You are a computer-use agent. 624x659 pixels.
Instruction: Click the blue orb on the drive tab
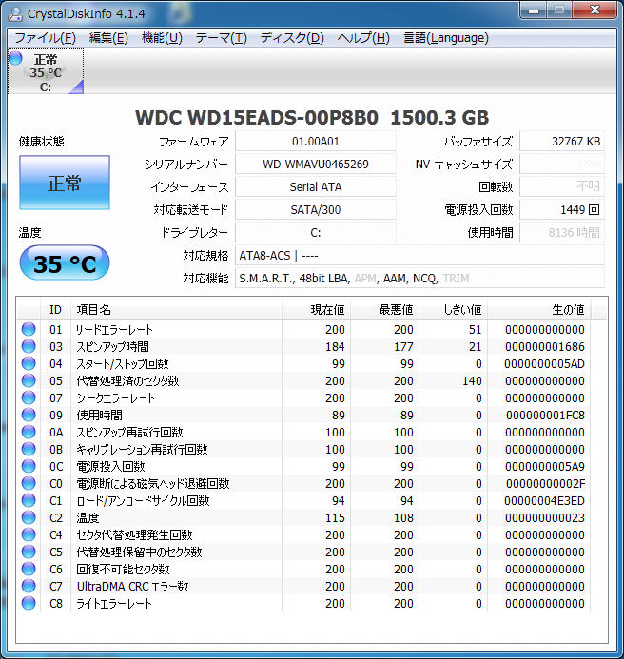(x=15, y=58)
